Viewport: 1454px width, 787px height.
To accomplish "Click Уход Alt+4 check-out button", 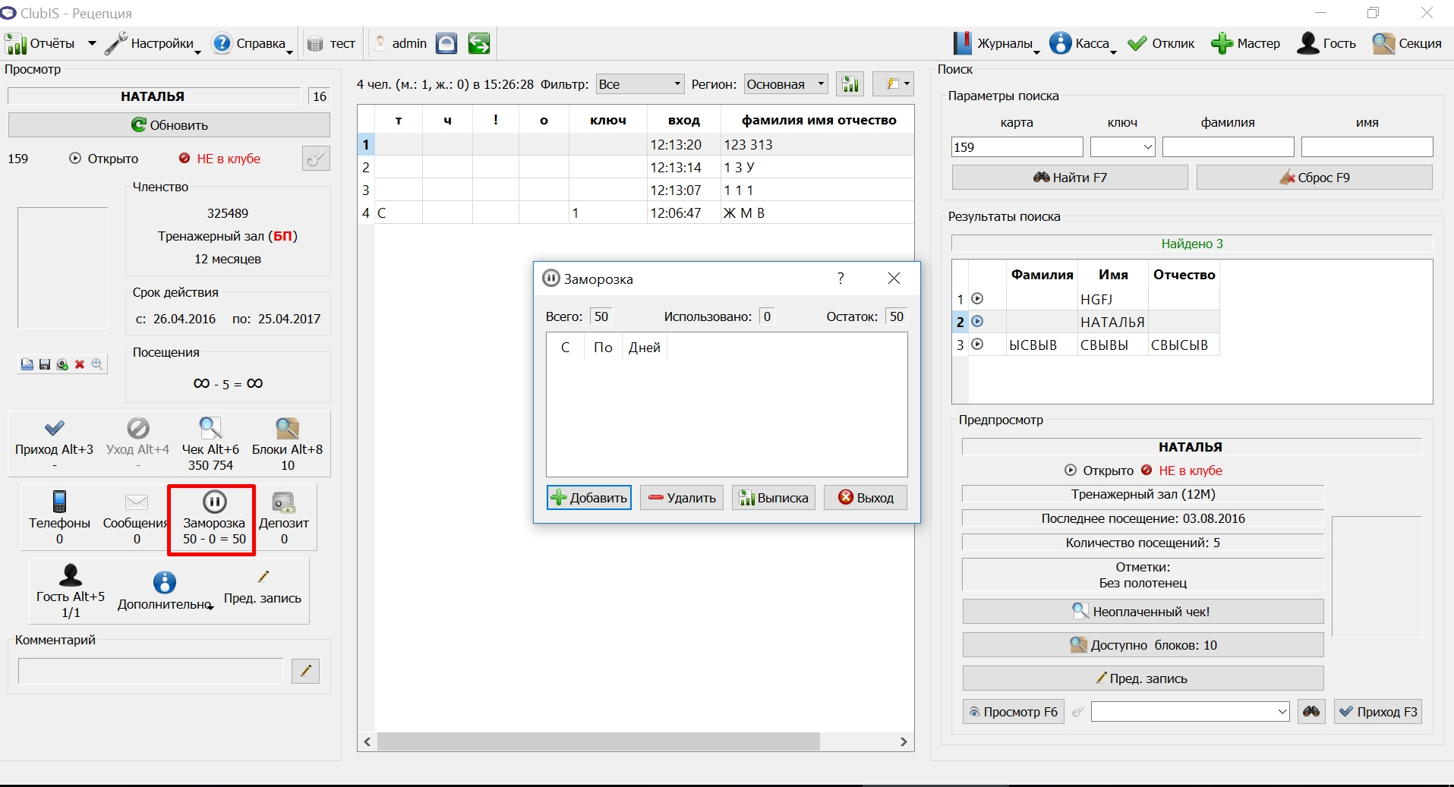I will click(x=138, y=444).
